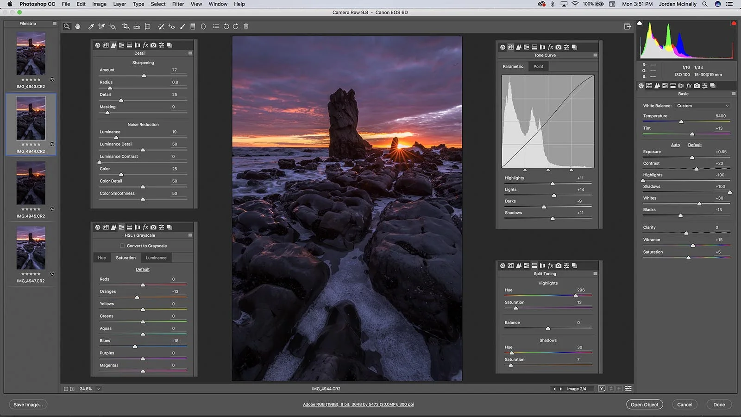Click Detail triangles icon in HSL panel strip
741x417 pixels.
pos(113,227)
